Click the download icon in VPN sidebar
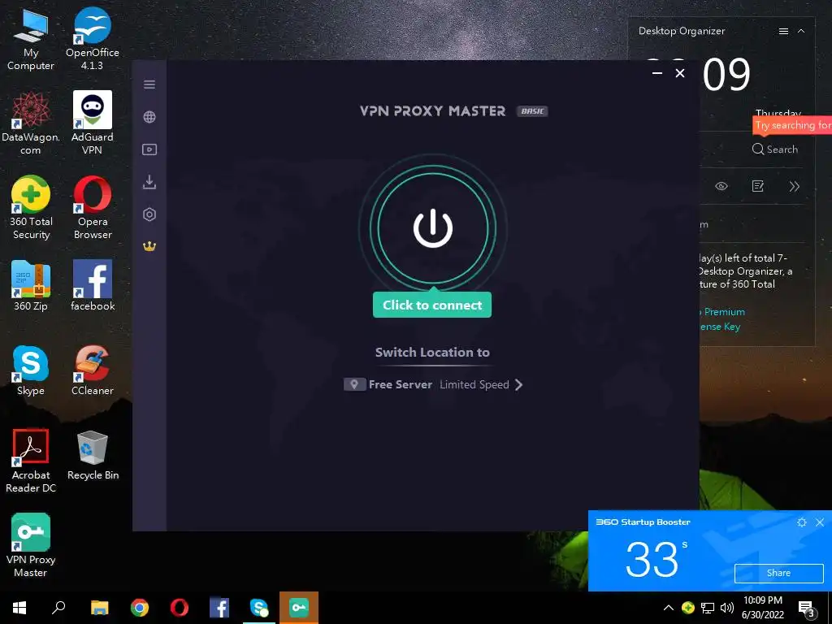Viewport: 832px width, 624px height. tap(149, 182)
